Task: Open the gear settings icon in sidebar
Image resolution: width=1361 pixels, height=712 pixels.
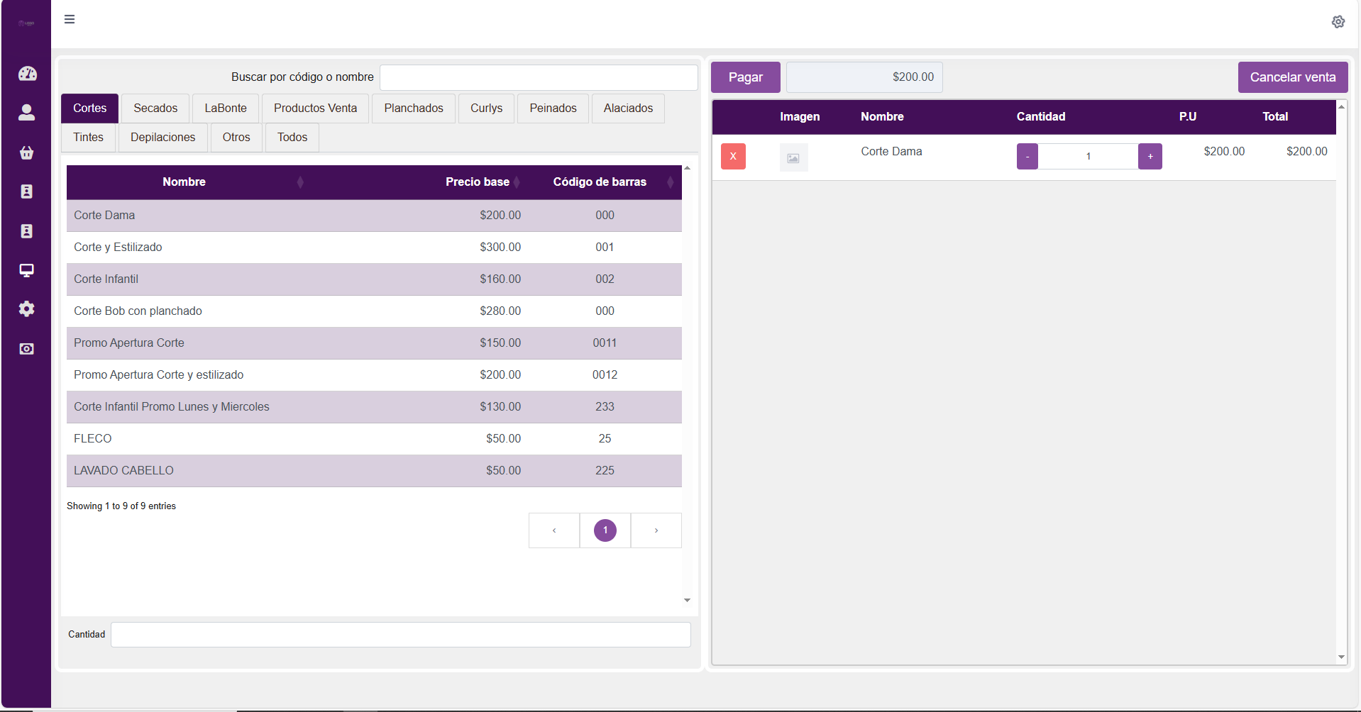Action: [27, 309]
